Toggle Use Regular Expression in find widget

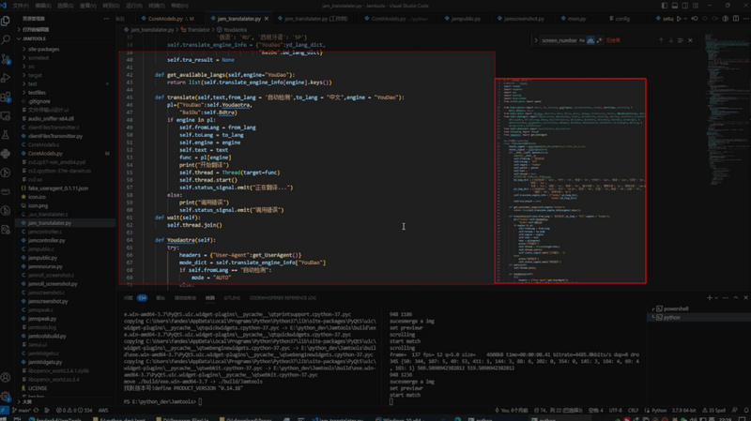click(x=599, y=40)
